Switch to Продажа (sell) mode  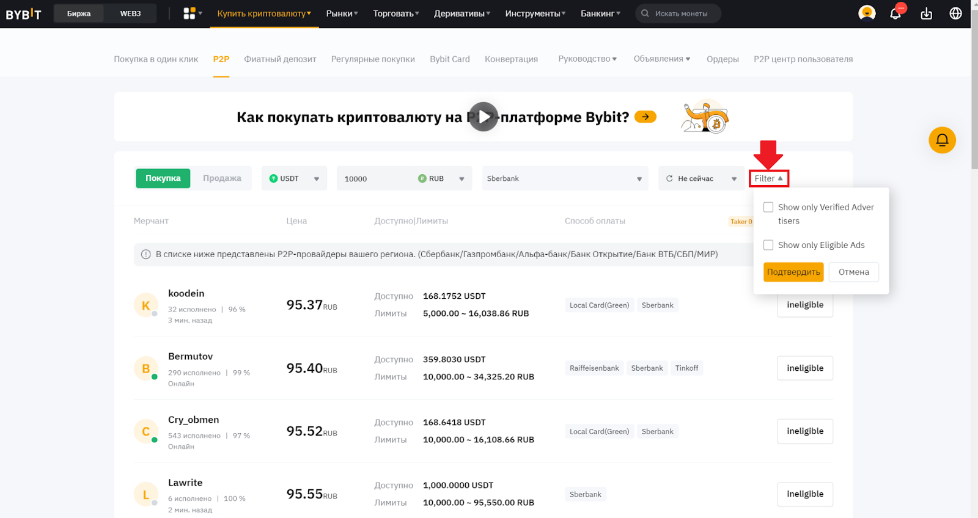pyautogui.click(x=222, y=178)
